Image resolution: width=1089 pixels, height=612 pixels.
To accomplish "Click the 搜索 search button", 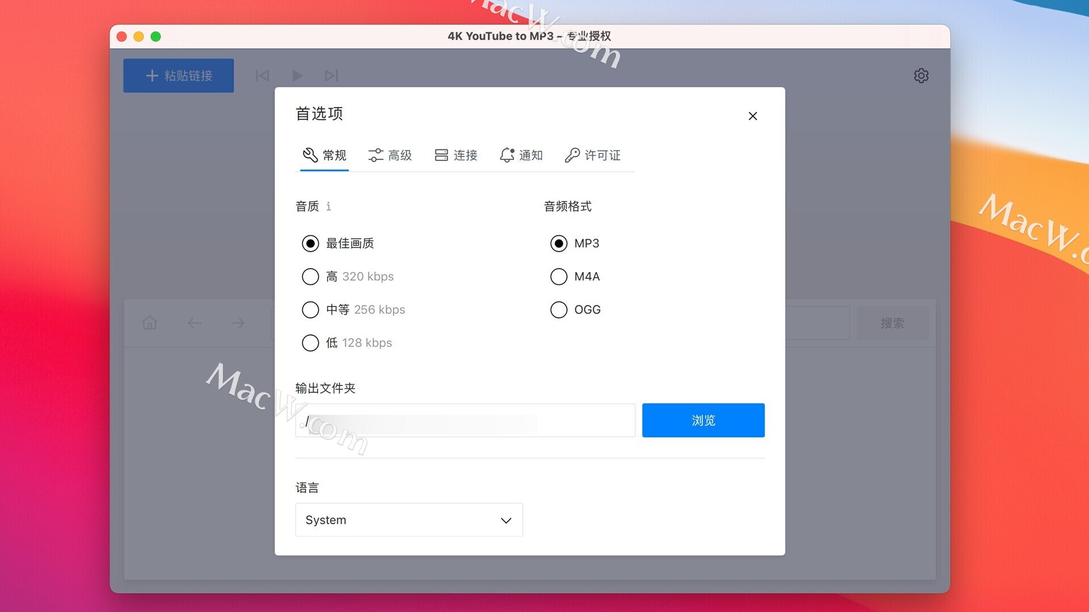I will point(892,323).
